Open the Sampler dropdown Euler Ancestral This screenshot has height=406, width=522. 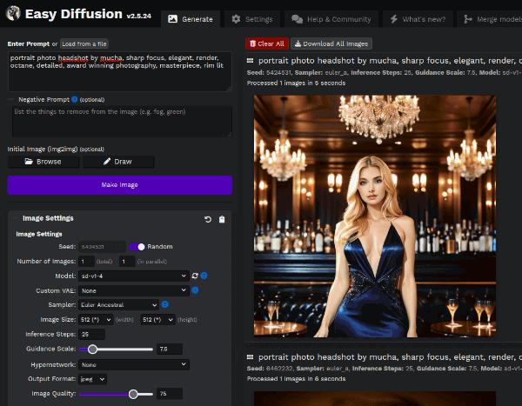(118, 305)
